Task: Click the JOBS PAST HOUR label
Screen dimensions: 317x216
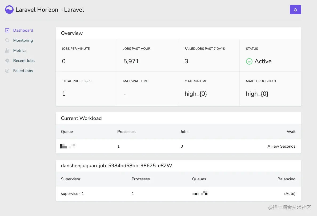Action: point(137,49)
